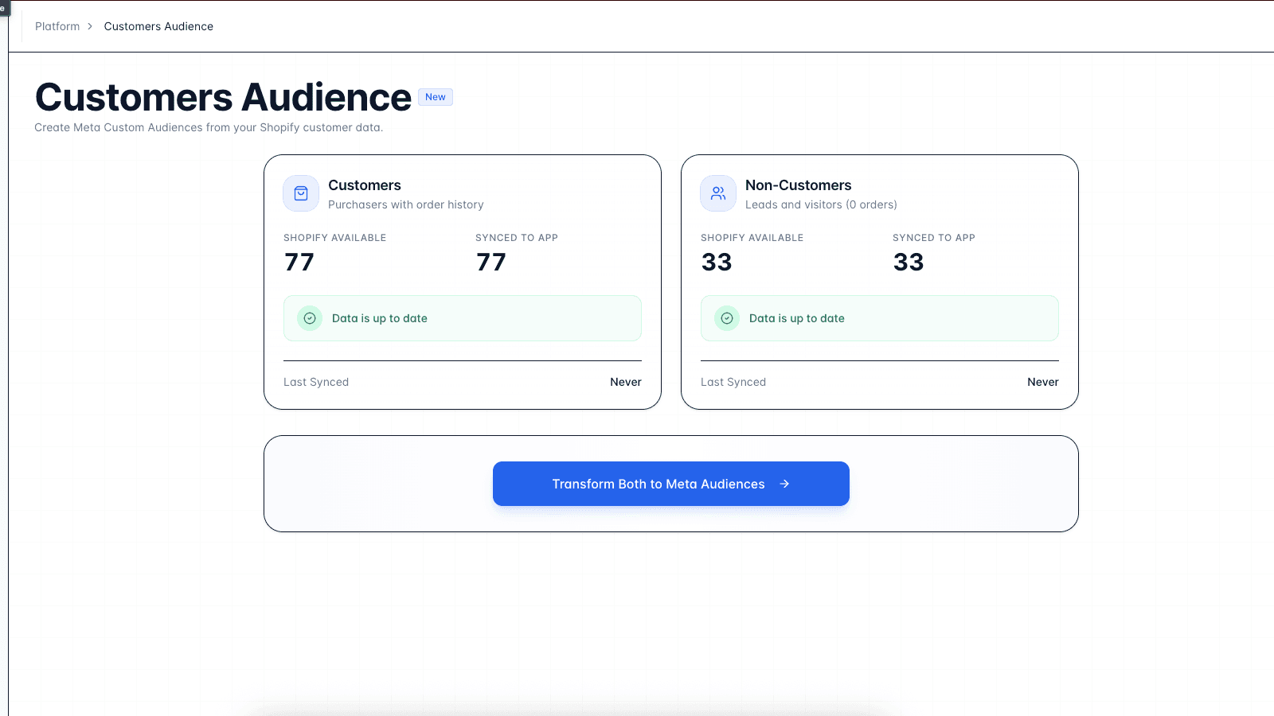Click the Non-Customers people icon
Image resolution: width=1274 pixels, height=716 pixels.
pyautogui.click(x=718, y=193)
